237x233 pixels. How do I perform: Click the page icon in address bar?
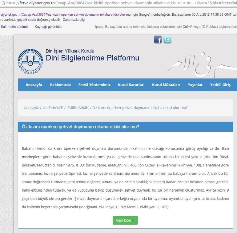pyautogui.click(x=2, y=3)
